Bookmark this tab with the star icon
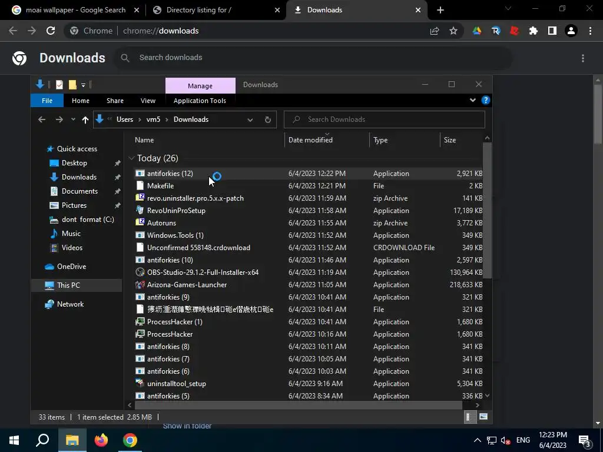Image resolution: width=603 pixels, height=452 pixels. tap(453, 31)
